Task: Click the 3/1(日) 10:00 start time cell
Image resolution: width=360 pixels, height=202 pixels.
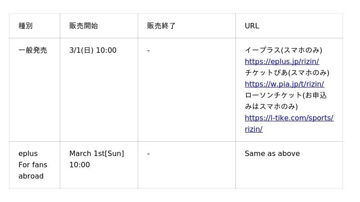Action: tap(93, 50)
